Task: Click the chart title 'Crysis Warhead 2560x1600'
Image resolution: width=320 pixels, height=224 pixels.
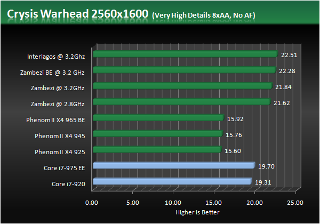Action: [77, 14]
